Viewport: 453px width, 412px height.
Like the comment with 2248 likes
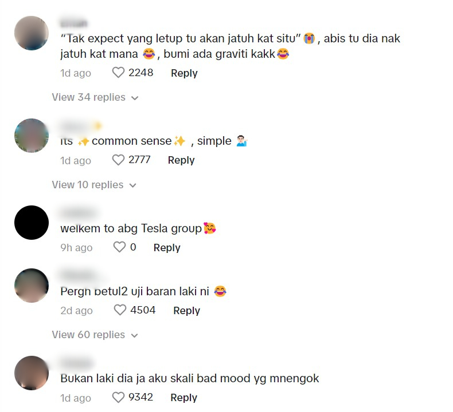[118, 72]
